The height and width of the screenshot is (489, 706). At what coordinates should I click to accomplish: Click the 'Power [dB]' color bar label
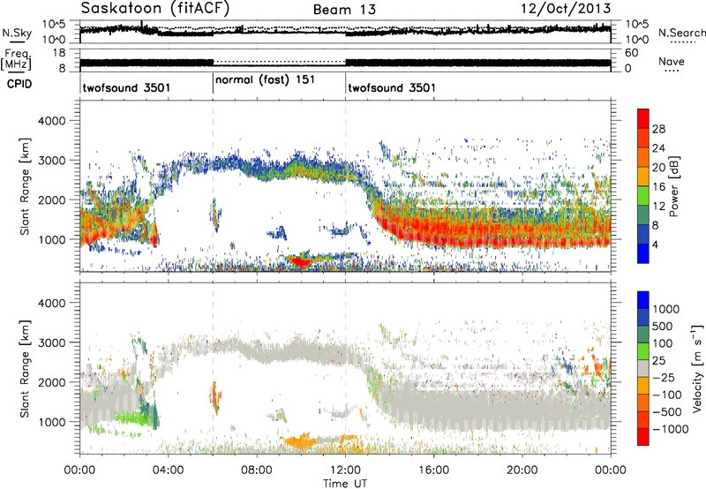[674, 186]
